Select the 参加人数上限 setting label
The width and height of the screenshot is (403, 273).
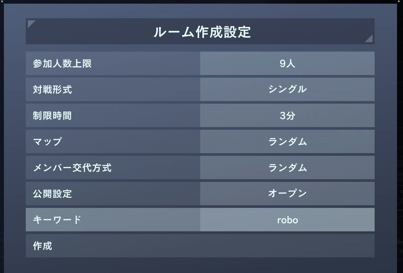click(62, 64)
